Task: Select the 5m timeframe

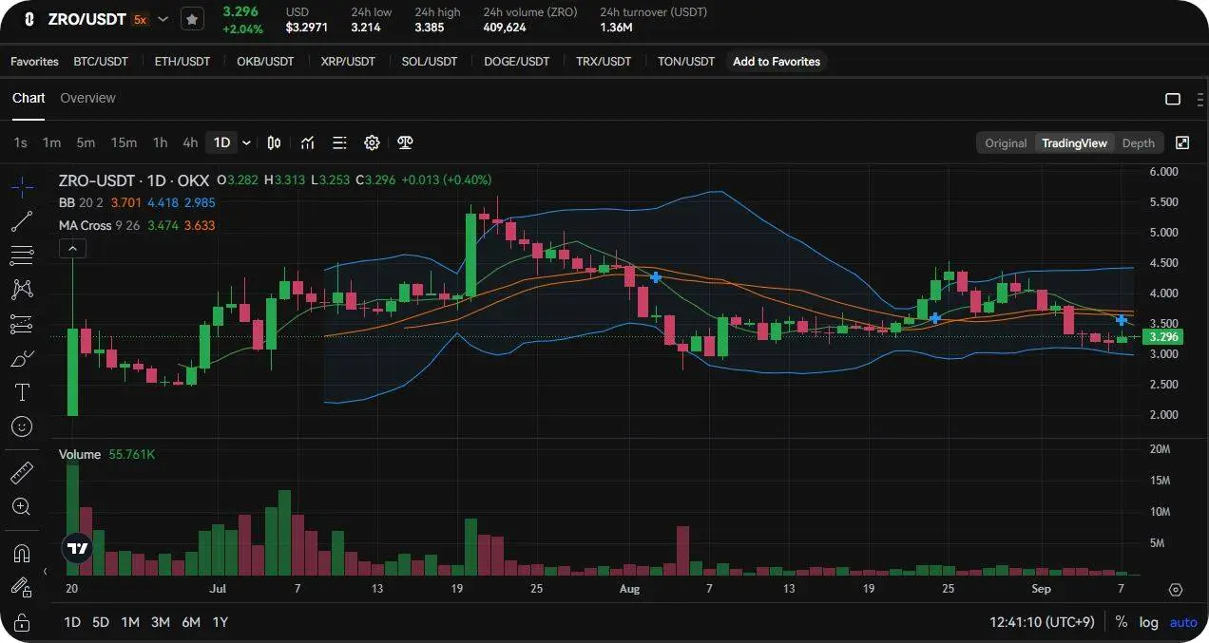Action: pyautogui.click(x=86, y=142)
